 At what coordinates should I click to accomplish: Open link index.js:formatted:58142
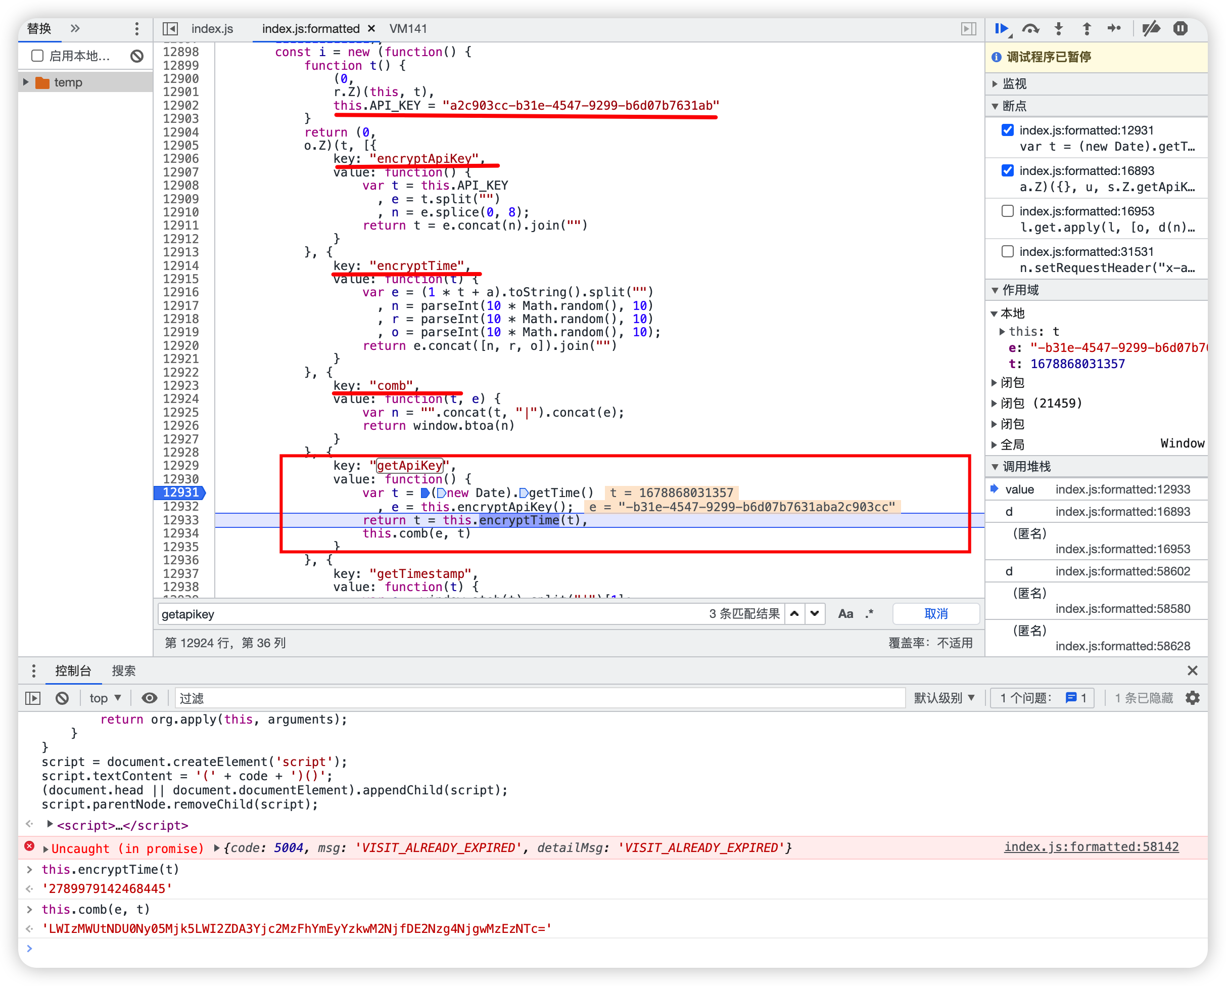coord(1091,846)
